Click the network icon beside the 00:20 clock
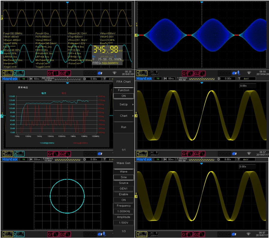Screen dimensions: 269x238 click(x=115, y=73)
